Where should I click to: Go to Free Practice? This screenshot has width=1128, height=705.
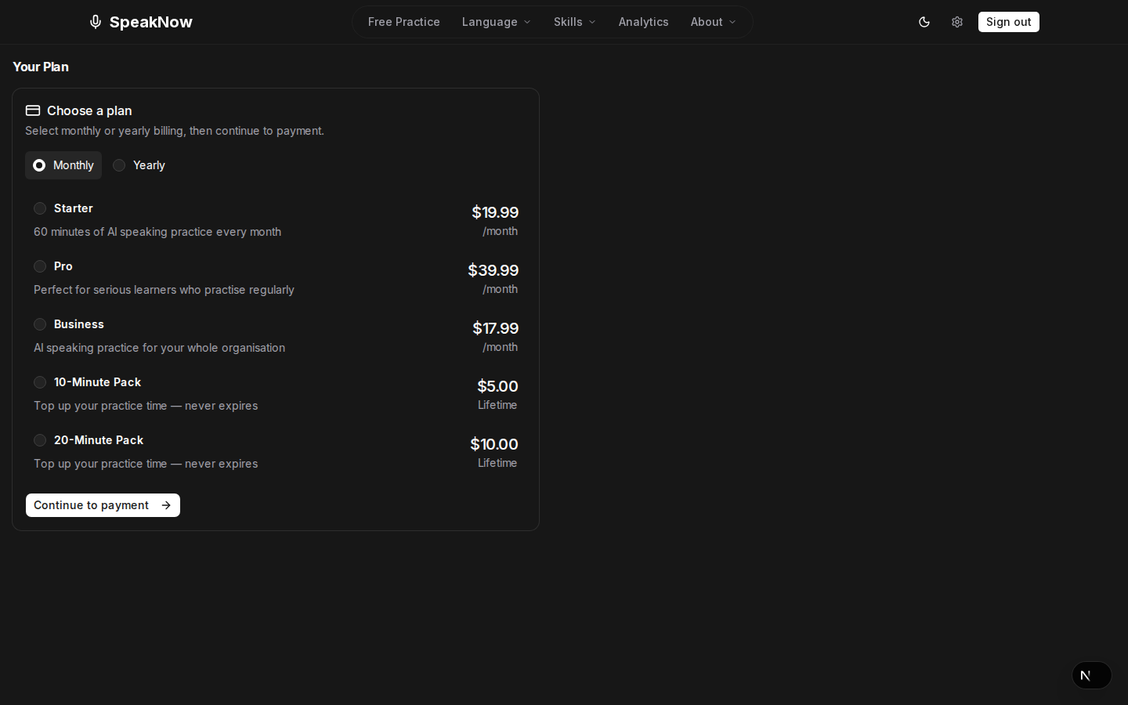point(403,22)
